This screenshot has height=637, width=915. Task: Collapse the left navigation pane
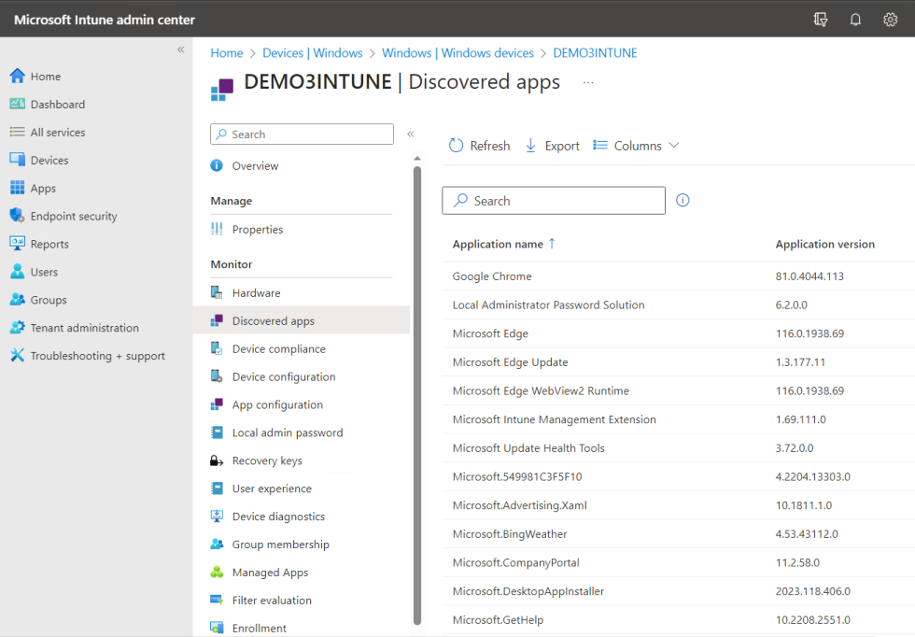point(180,50)
